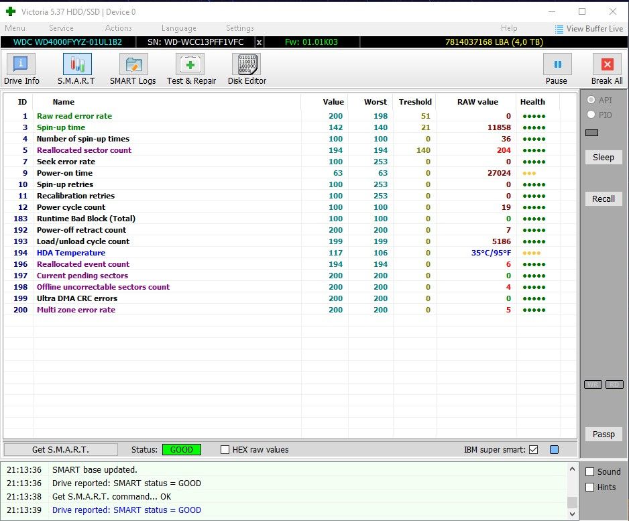Click the x next to serial number
The height and width of the screenshot is (521, 629).
(x=259, y=42)
